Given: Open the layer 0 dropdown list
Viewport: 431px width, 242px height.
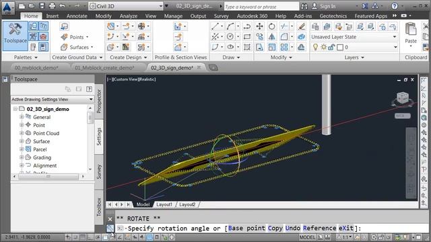Looking at the screenshot, I should point(395,47).
